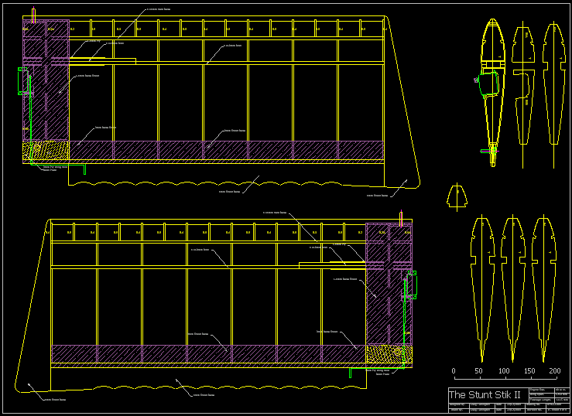Viewport: 572px width, 416px height.
Task: Click the green bracket on the lower wing panel
Action: click(413, 285)
